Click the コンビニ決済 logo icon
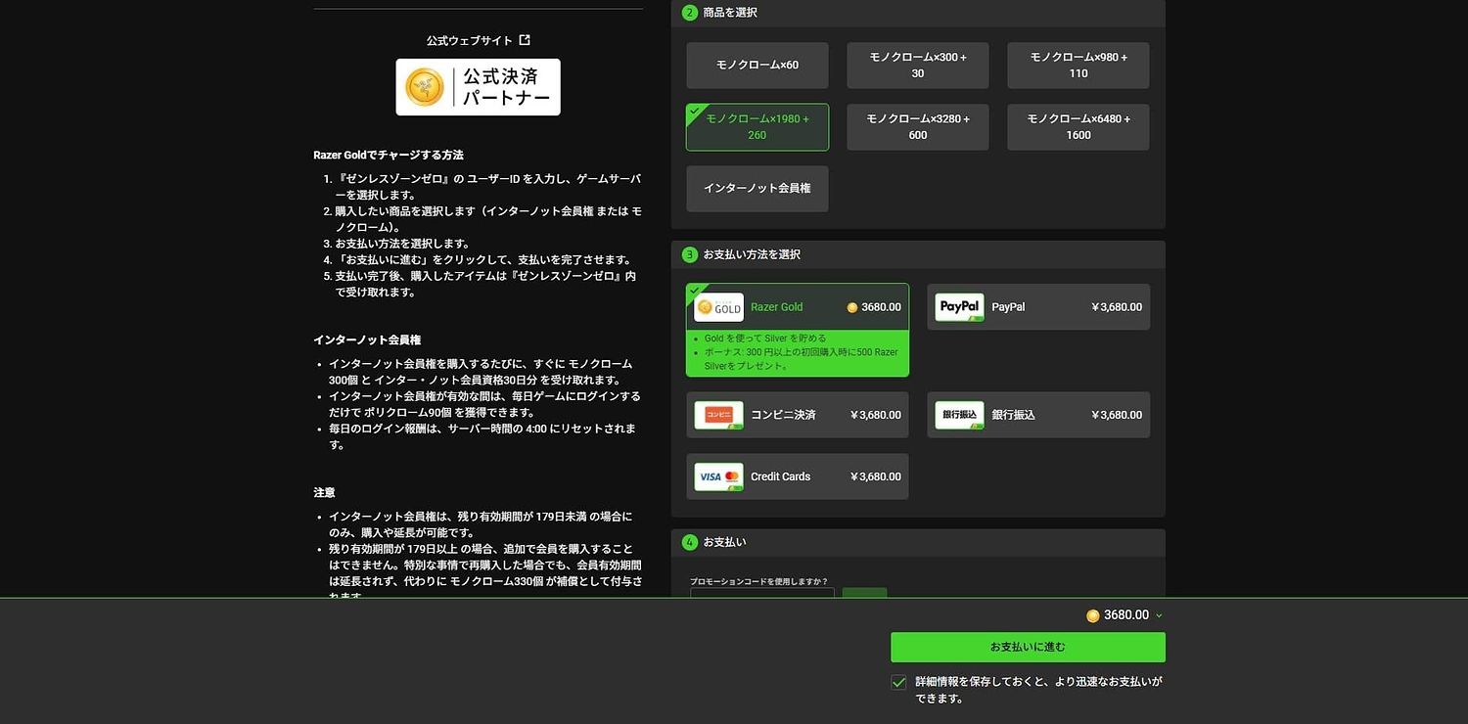 click(x=718, y=415)
